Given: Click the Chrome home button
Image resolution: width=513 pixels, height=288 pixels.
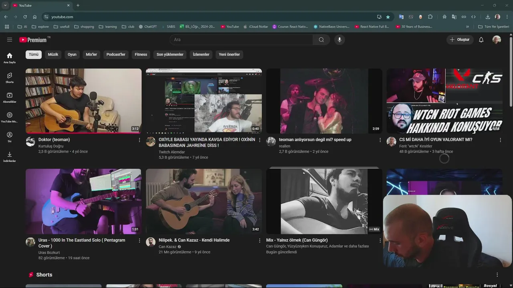Looking at the screenshot, I should point(34,17).
